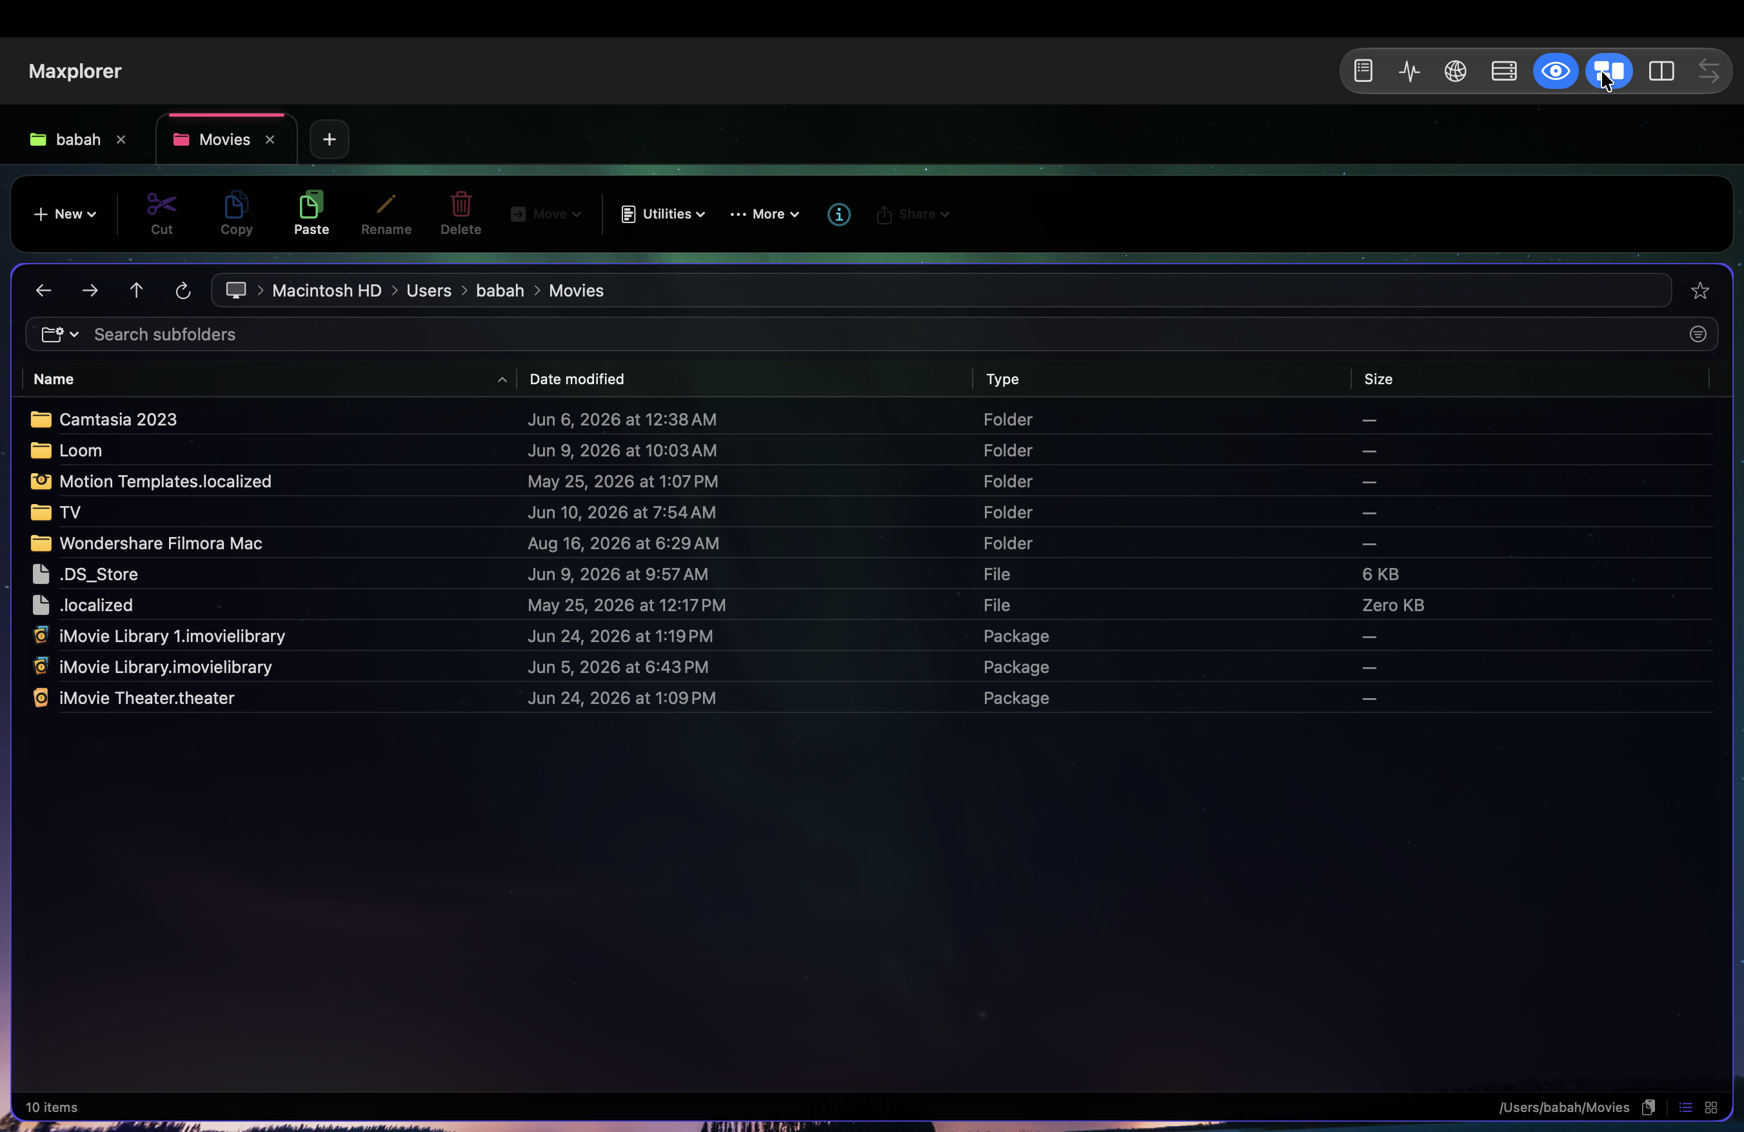Go up to the parent folder
Screen dimensions: 1744x1132
136,290
